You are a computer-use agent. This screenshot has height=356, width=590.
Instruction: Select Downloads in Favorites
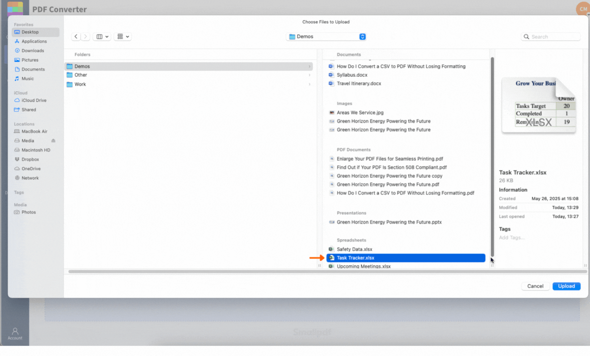coord(32,50)
